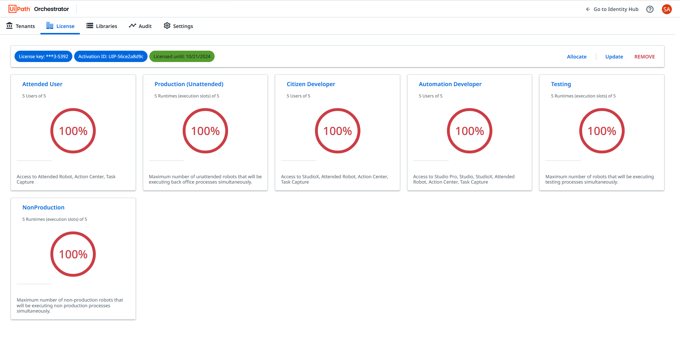
Task: Click '5 Users of 5' under Attended User
Action: tap(34, 96)
